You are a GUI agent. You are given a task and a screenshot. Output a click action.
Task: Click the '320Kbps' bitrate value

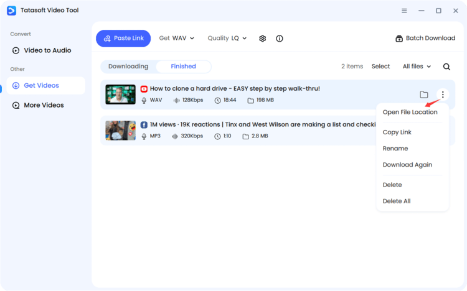coord(192,136)
